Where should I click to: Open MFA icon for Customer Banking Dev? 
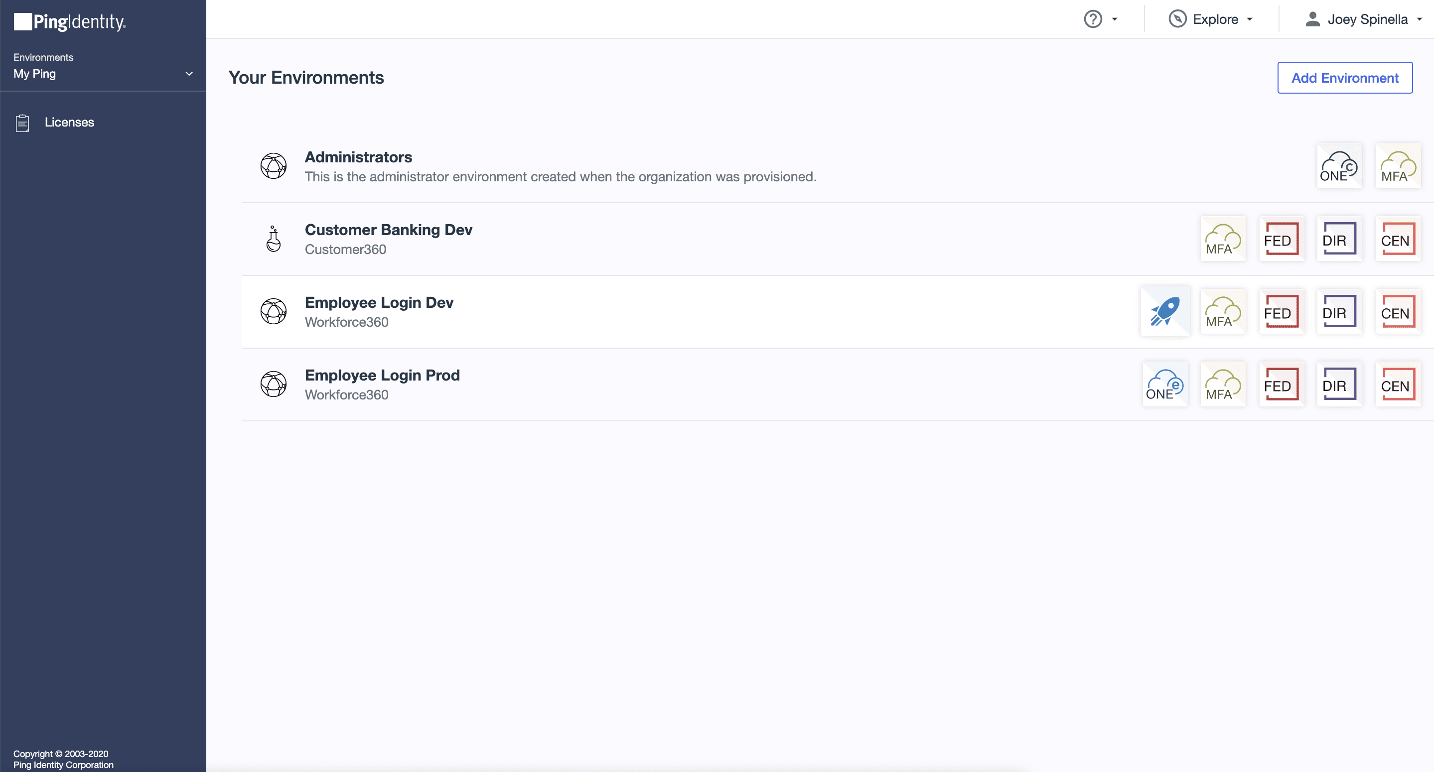pyautogui.click(x=1222, y=239)
